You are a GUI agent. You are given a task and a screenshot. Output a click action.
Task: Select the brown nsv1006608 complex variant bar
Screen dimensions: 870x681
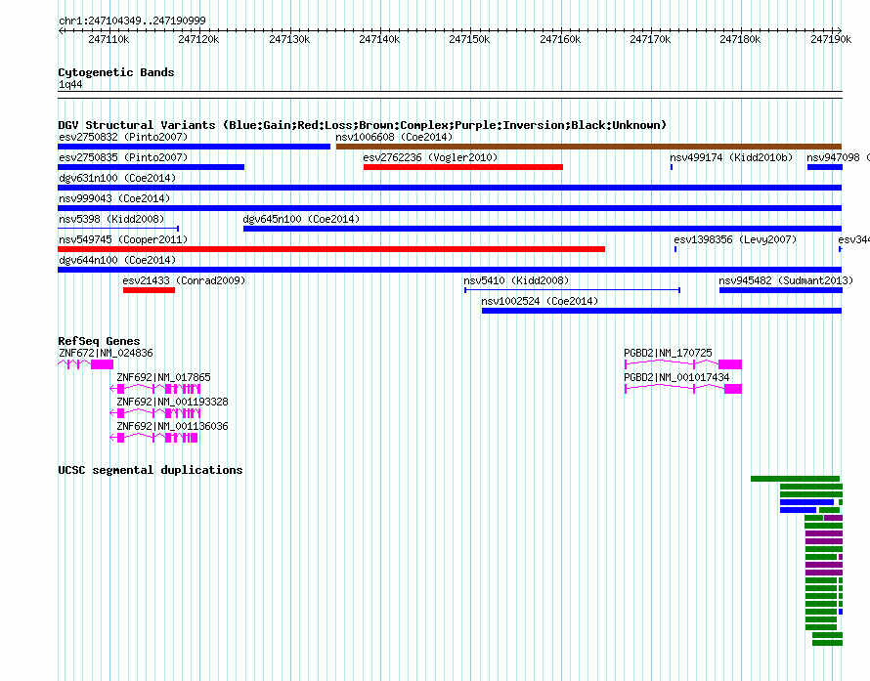click(x=589, y=147)
